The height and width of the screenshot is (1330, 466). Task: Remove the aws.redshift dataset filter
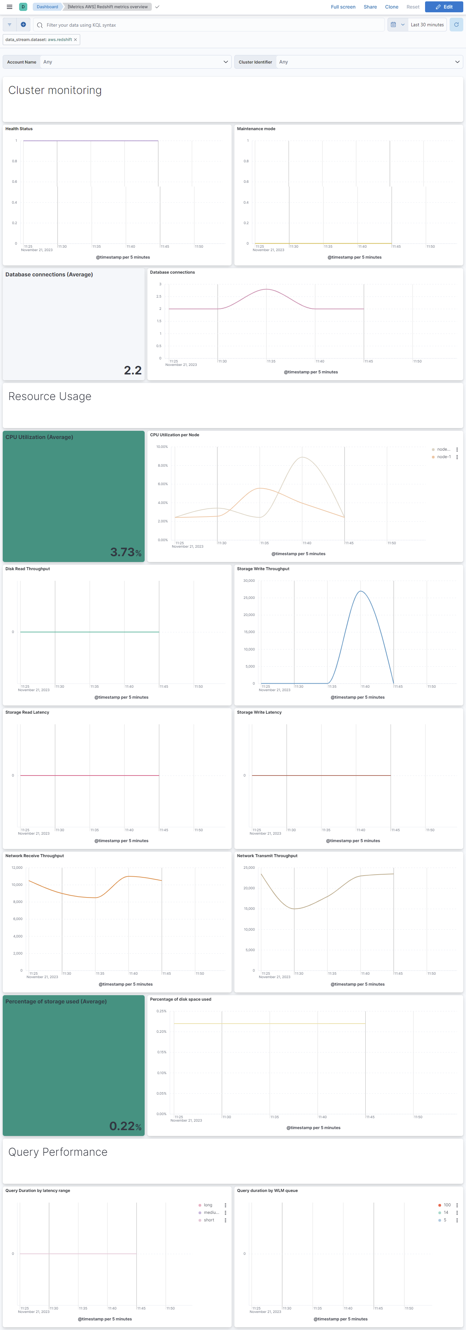(x=75, y=40)
